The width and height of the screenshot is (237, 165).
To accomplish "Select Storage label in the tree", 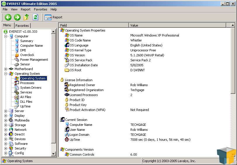I will [x=20, y=125].
